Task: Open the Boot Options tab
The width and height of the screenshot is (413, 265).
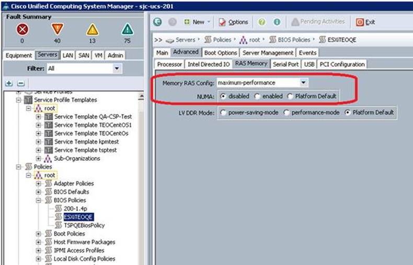Action: pyautogui.click(x=221, y=53)
